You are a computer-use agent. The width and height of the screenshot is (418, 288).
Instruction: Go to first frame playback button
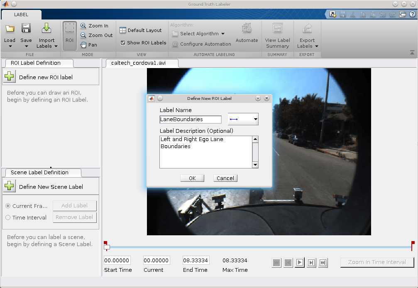click(x=277, y=263)
